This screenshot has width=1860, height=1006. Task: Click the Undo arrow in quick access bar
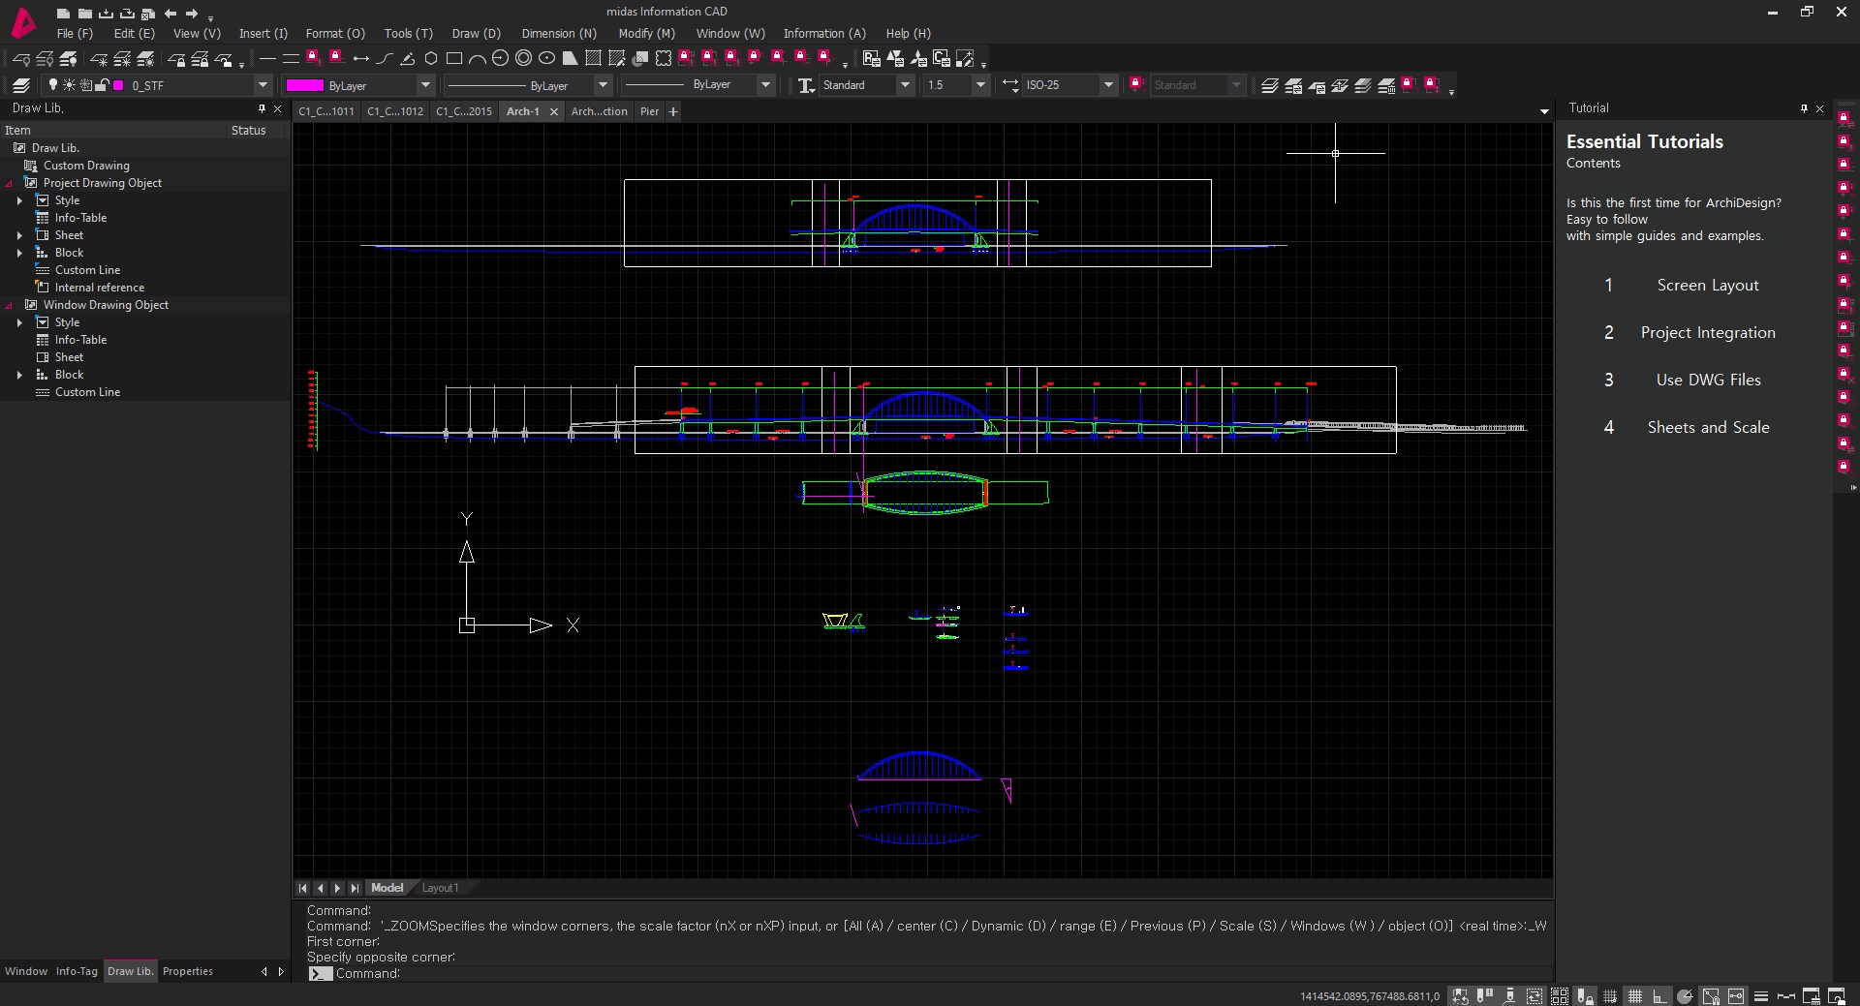coord(170,14)
